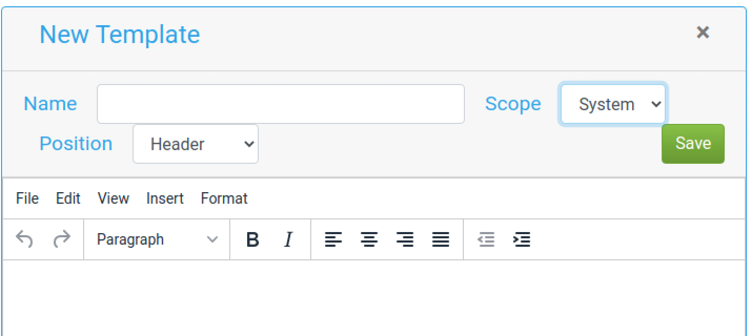Viewport: 751px width, 336px height.
Task: Click the template Name input field
Action: (281, 104)
